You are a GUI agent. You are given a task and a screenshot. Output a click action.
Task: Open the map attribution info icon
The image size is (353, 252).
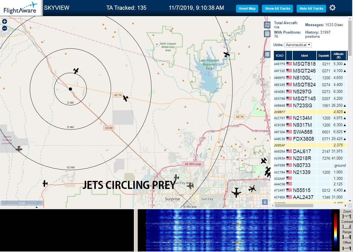265,202
